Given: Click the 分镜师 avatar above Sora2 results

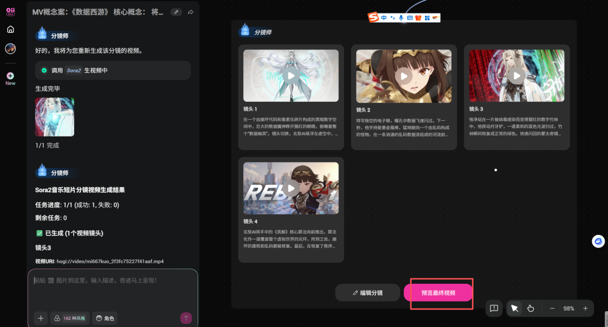Looking at the screenshot, I should (x=42, y=171).
